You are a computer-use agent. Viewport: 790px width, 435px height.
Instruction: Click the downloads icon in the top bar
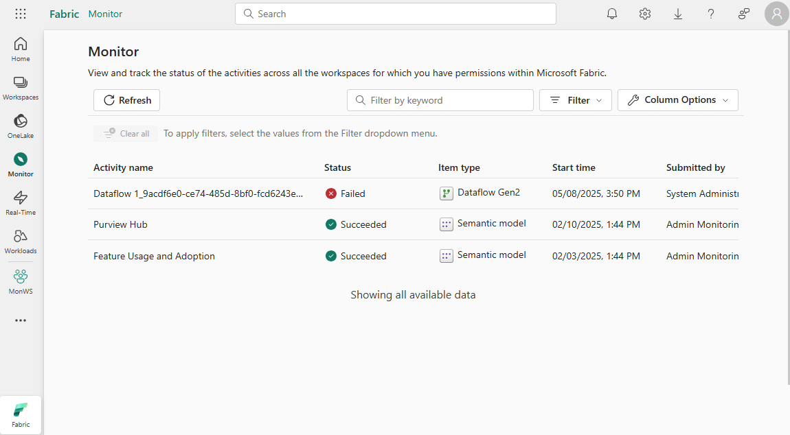tap(678, 13)
